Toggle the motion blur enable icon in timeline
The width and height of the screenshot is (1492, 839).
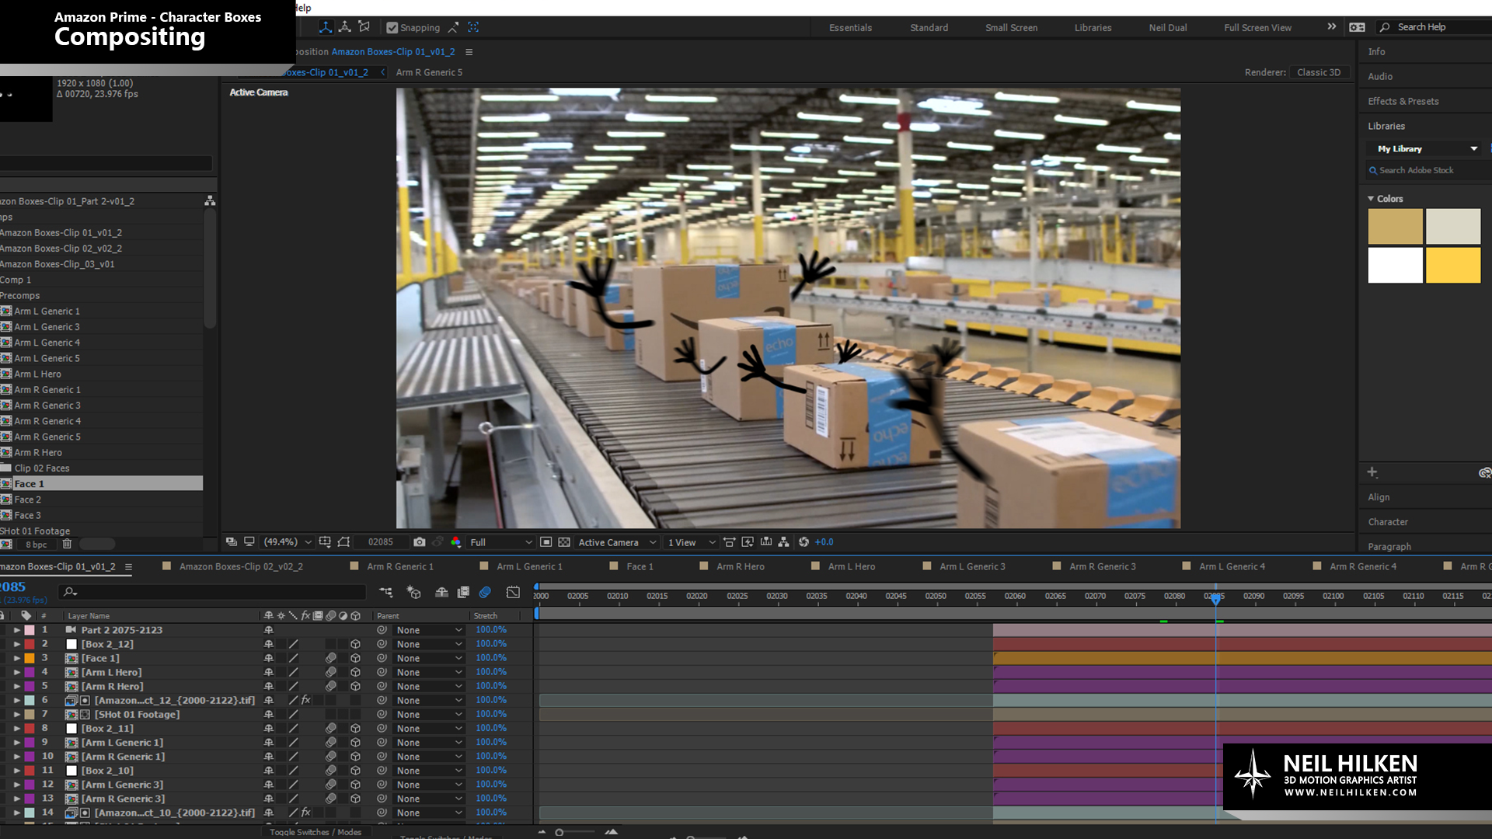tap(485, 592)
